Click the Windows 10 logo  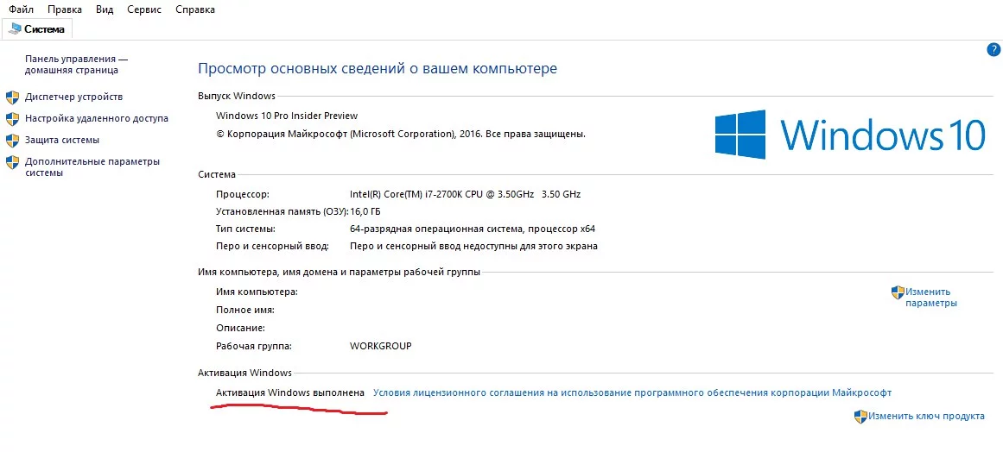850,135
